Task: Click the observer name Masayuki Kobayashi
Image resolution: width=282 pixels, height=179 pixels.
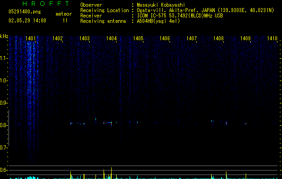Action: 161,5
